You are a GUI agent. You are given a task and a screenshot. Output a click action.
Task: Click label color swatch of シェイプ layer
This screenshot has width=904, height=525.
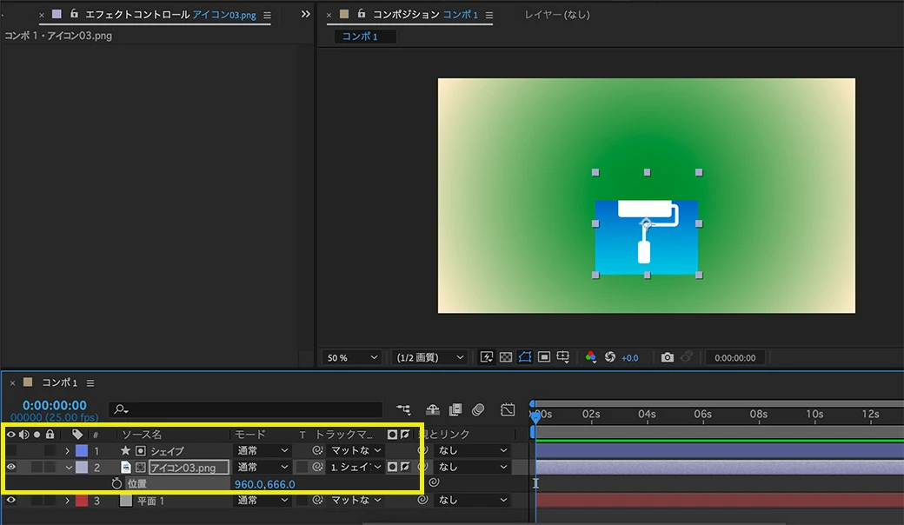pyautogui.click(x=82, y=450)
